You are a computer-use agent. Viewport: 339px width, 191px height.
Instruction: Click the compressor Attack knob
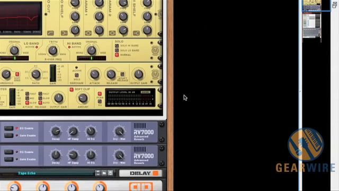click(x=94, y=74)
